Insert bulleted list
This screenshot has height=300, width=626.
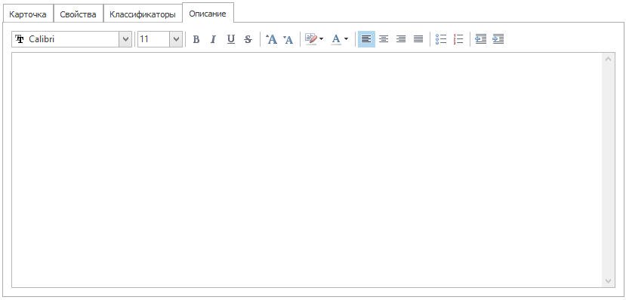441,39
